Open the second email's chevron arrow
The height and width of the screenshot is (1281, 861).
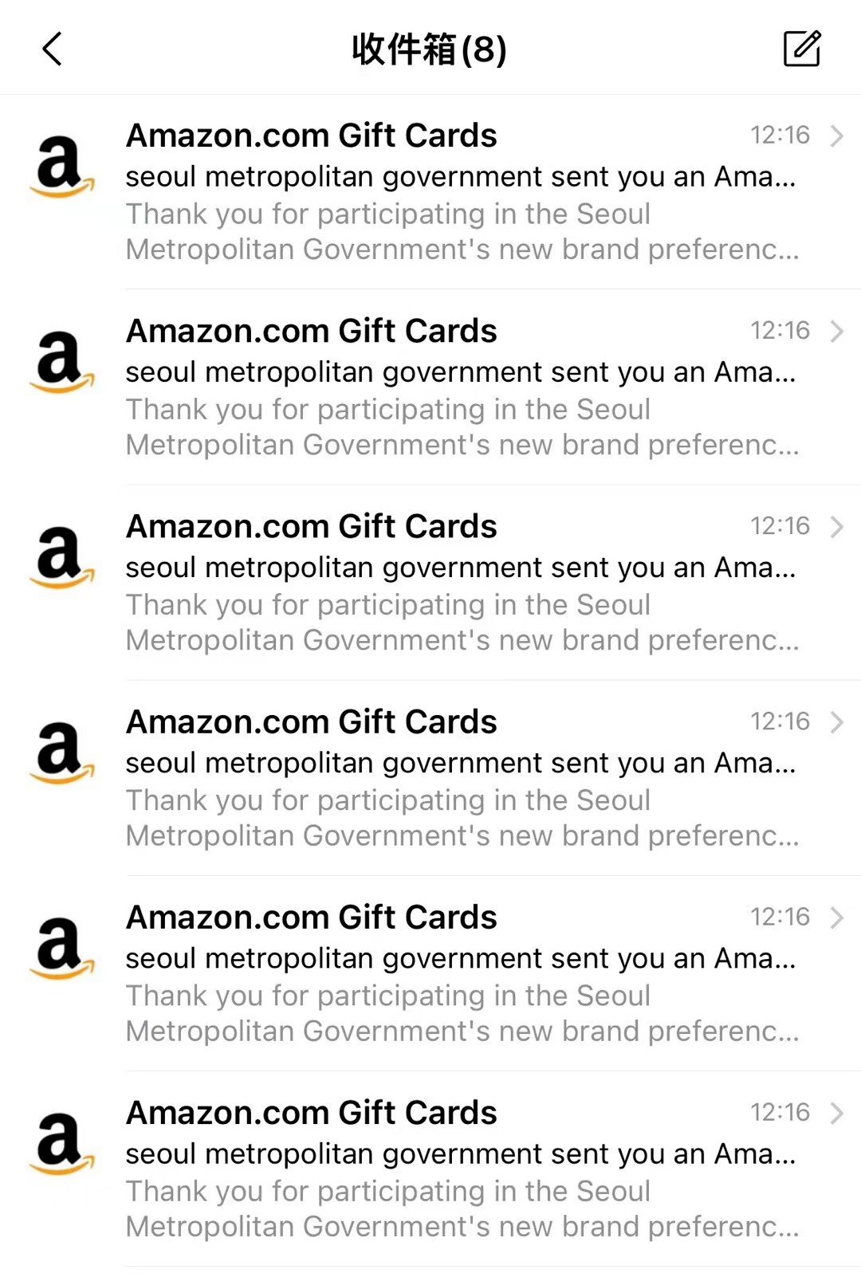[836, 331]
